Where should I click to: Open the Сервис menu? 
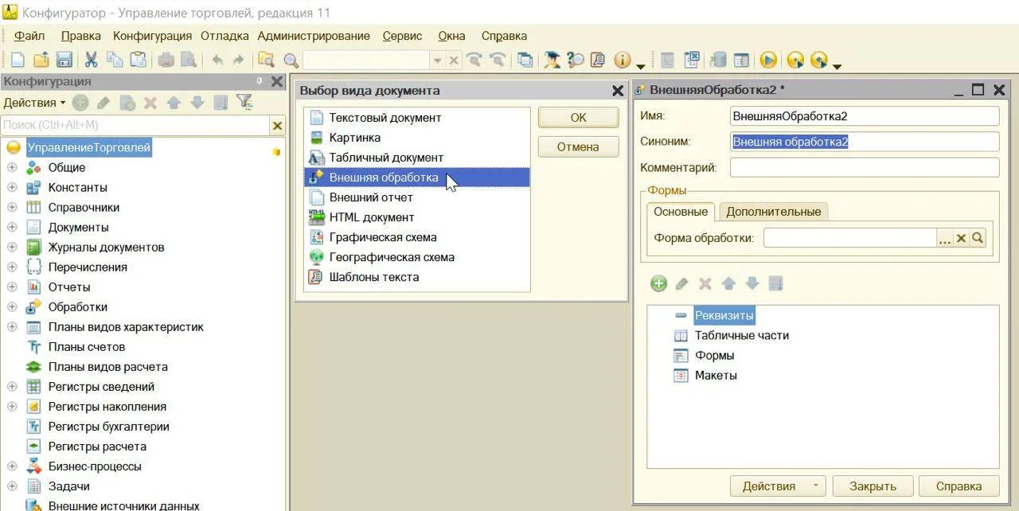point(403,36)
